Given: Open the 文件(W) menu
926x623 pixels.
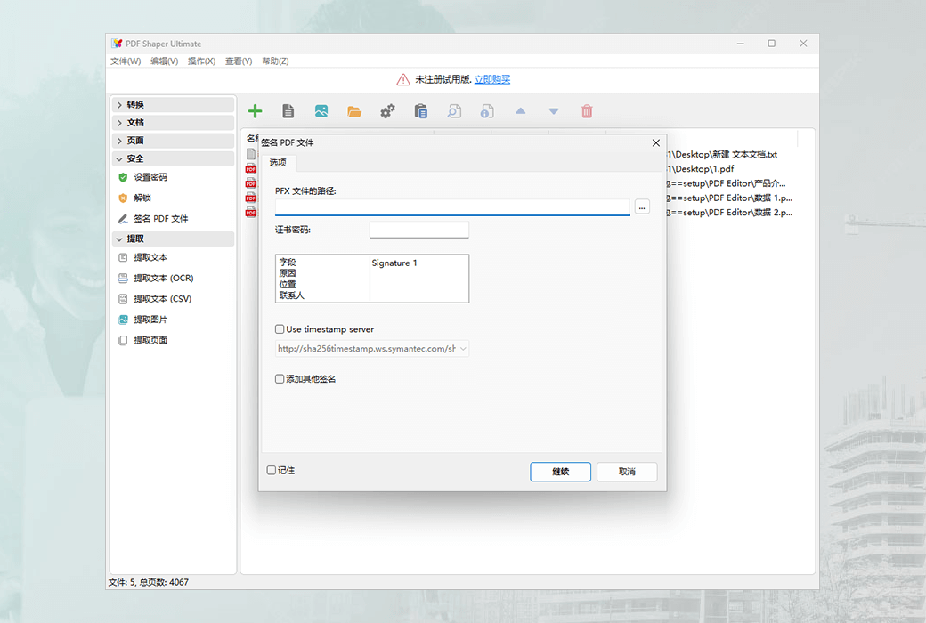Looking at the screenshot, I should click(x=124, y=61).
